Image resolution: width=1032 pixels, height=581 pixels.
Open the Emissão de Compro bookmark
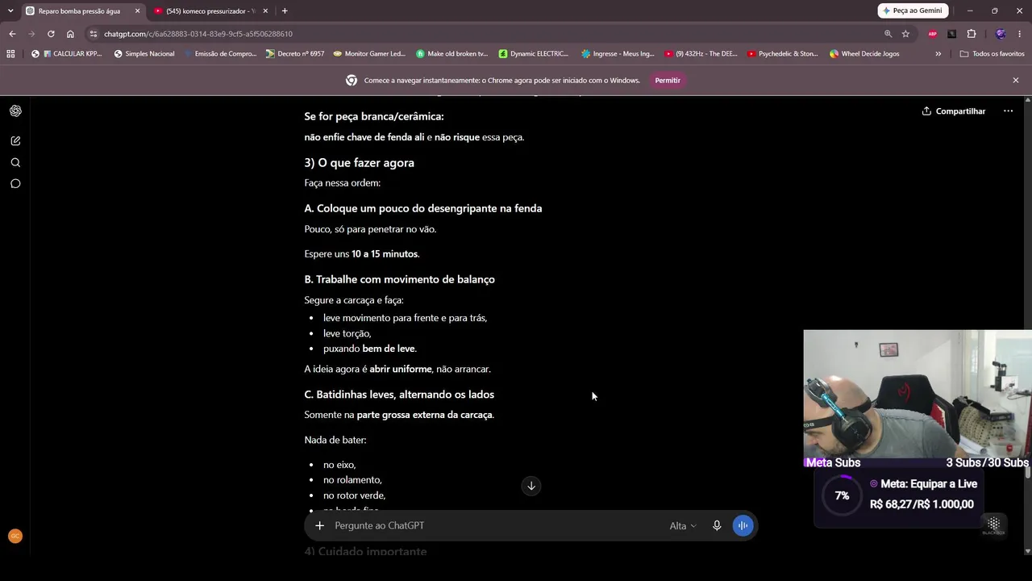click(x=219, y=54)
